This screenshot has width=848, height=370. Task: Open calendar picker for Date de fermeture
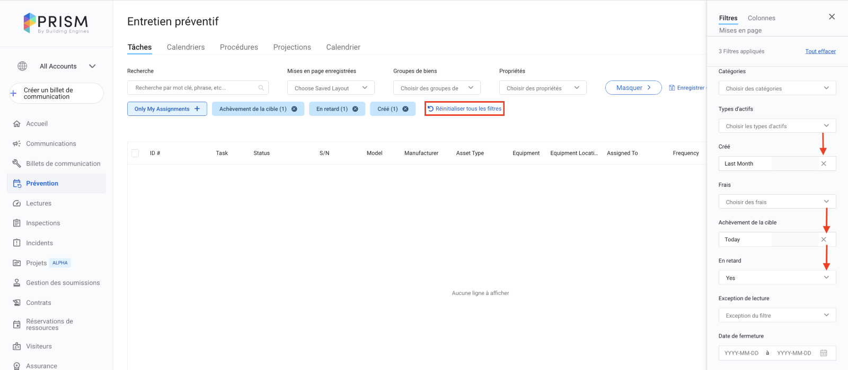[824, 353]
